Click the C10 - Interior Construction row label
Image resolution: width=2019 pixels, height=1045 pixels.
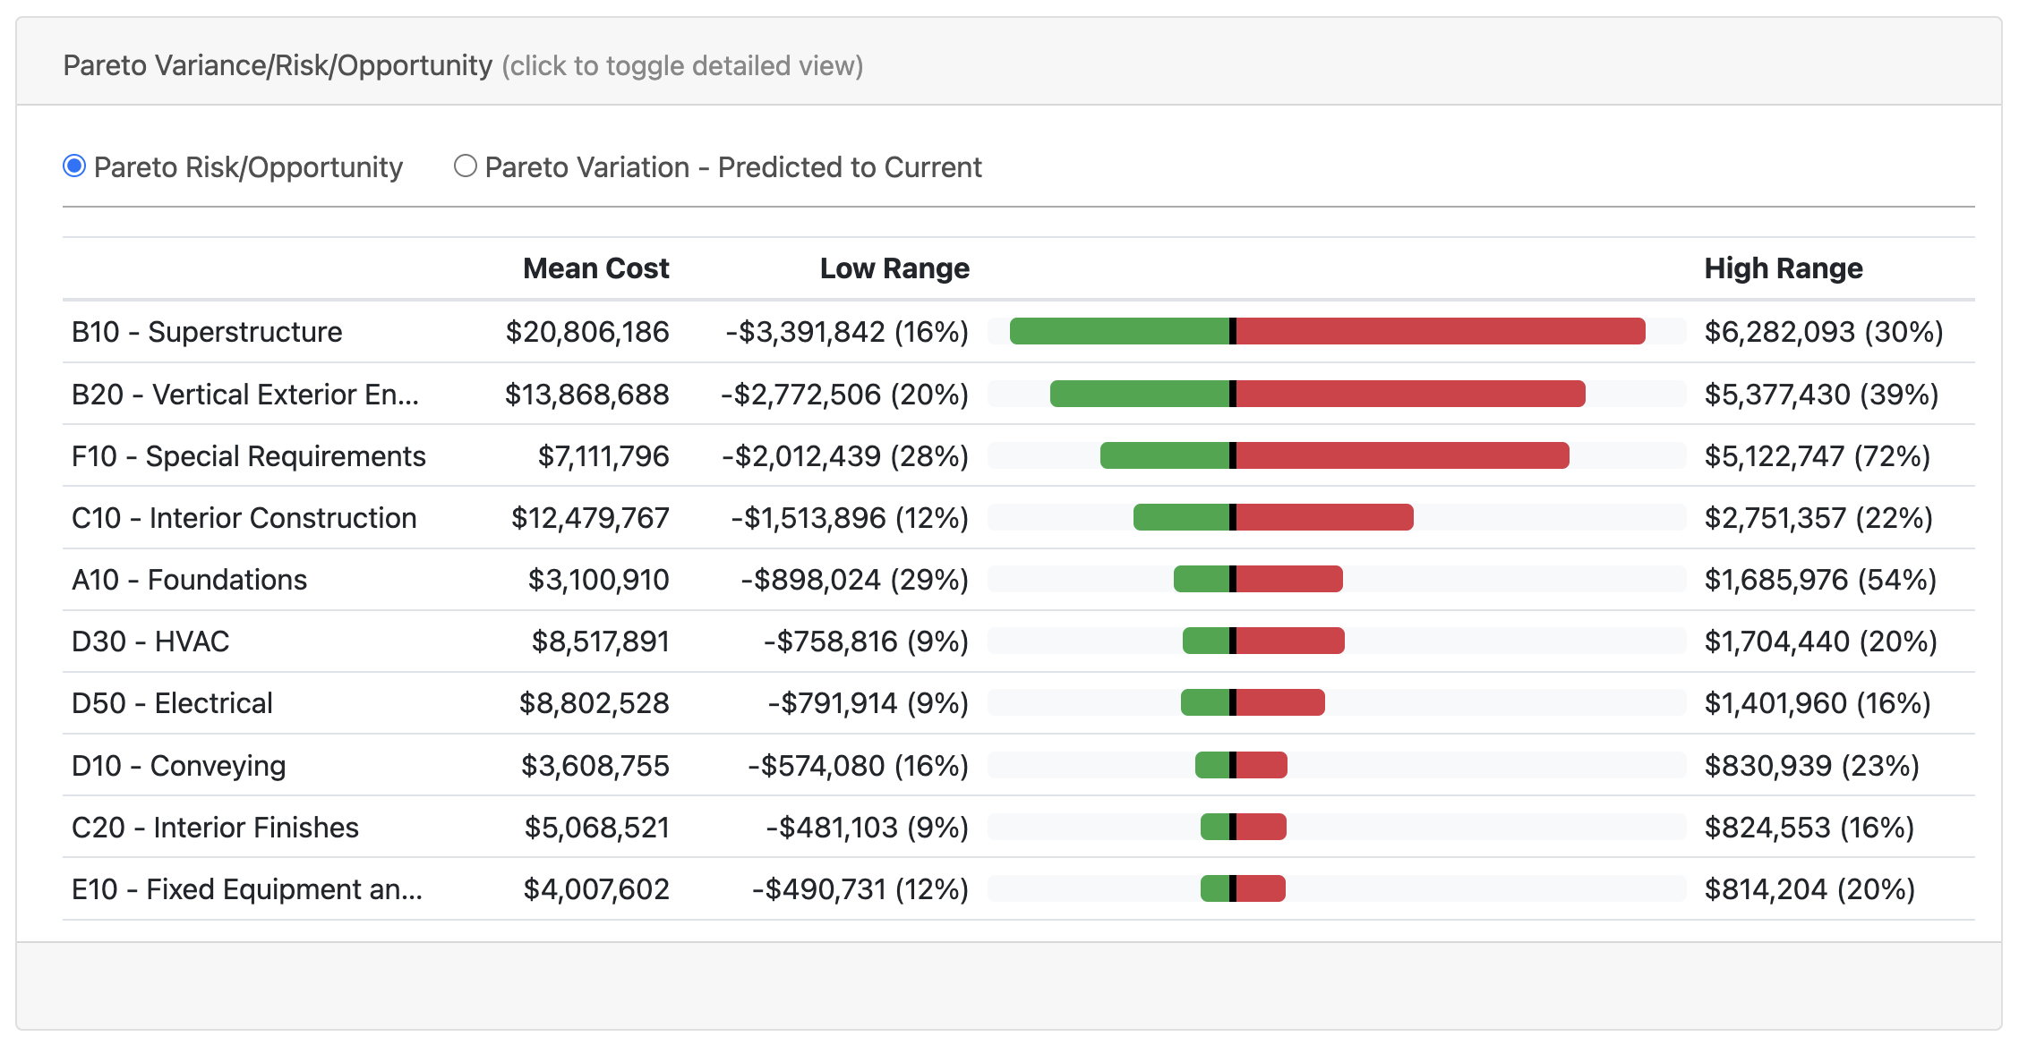pyautogui.click(x=244, y=518)
